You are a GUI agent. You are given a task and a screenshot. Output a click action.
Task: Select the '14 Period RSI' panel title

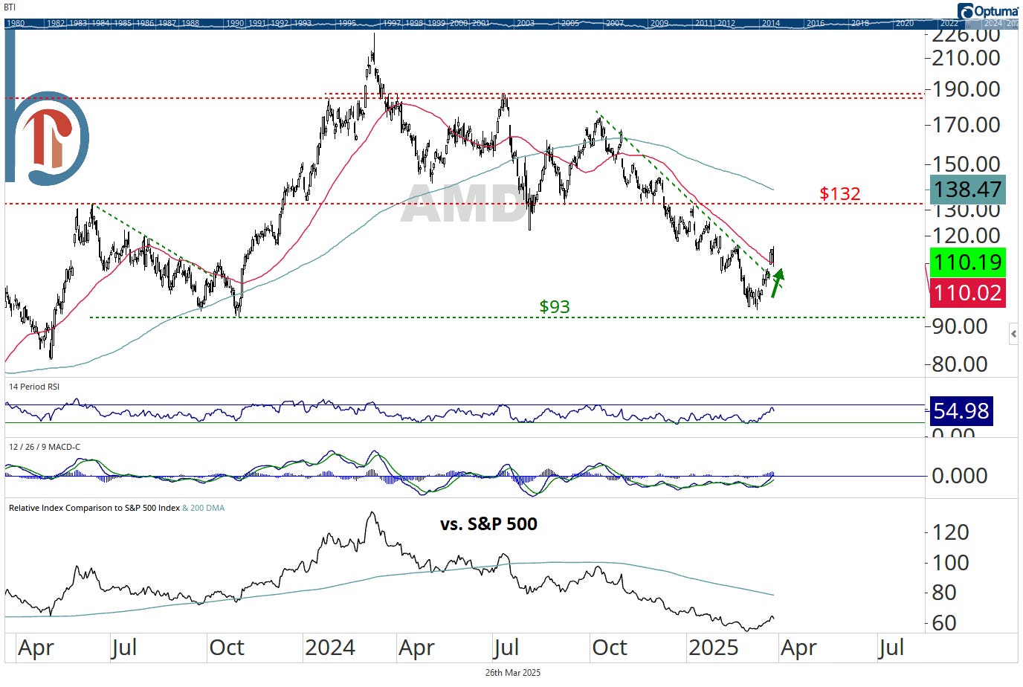[x=34, y=387]
